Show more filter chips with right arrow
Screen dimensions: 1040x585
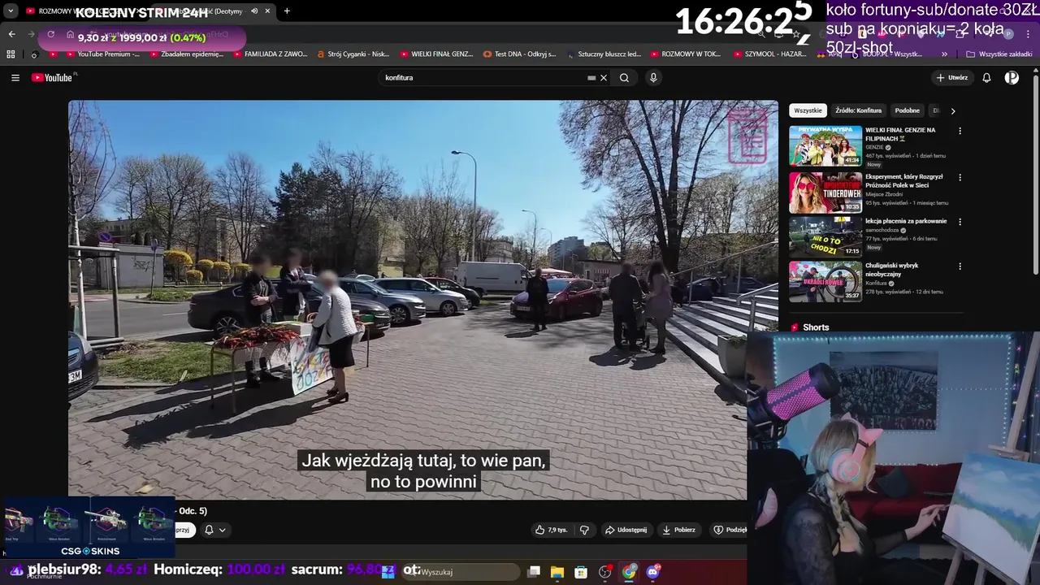tap(953, 110)
